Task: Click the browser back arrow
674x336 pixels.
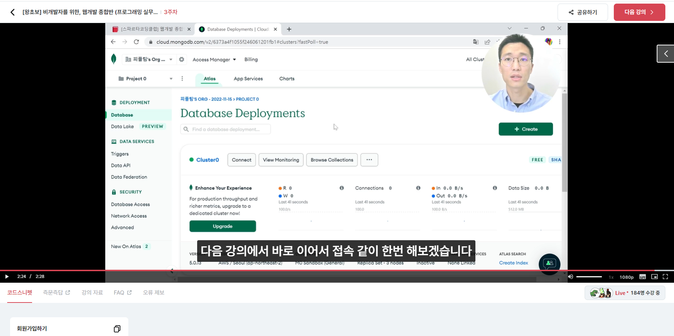Action: click(113, 42)
